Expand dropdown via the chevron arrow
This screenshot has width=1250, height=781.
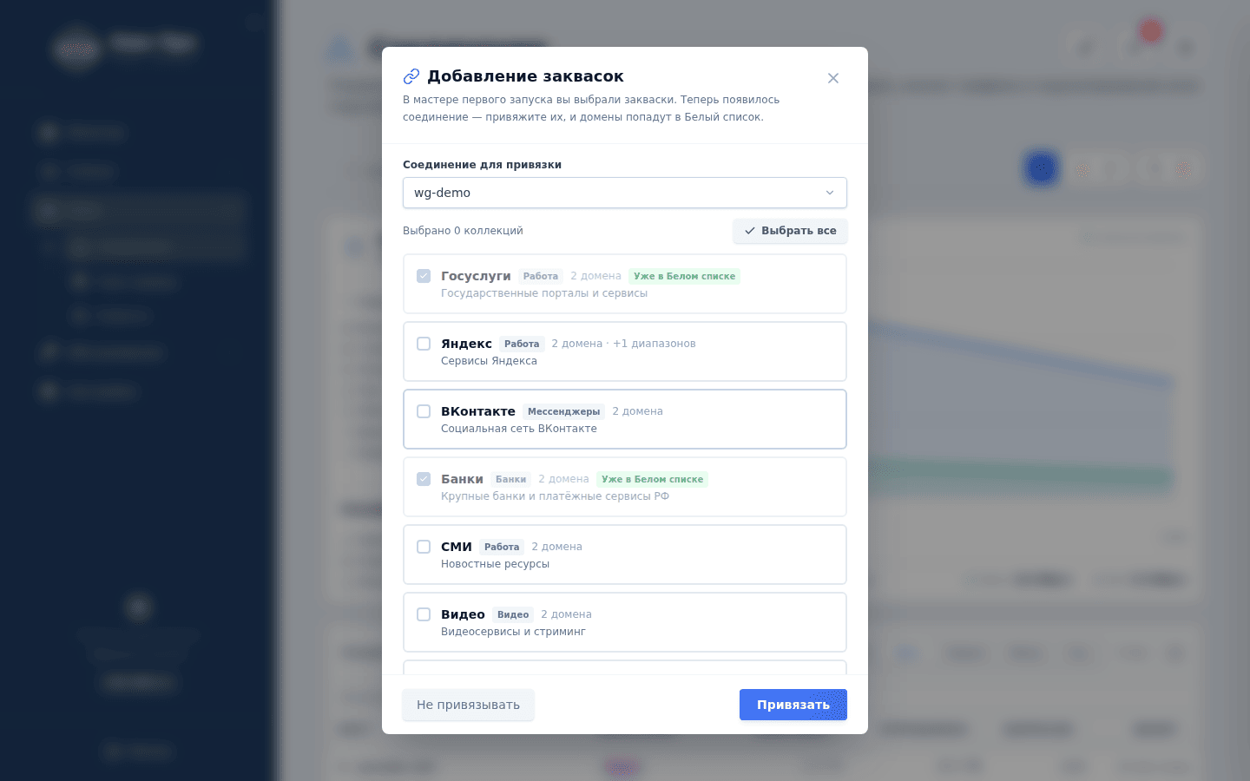click(830, 193)
